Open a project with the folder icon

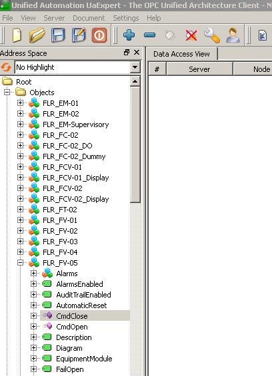37,35
